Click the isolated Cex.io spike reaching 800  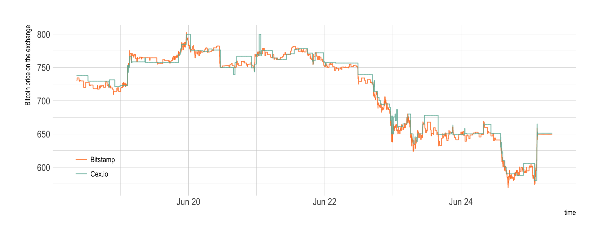pos(260,34)
